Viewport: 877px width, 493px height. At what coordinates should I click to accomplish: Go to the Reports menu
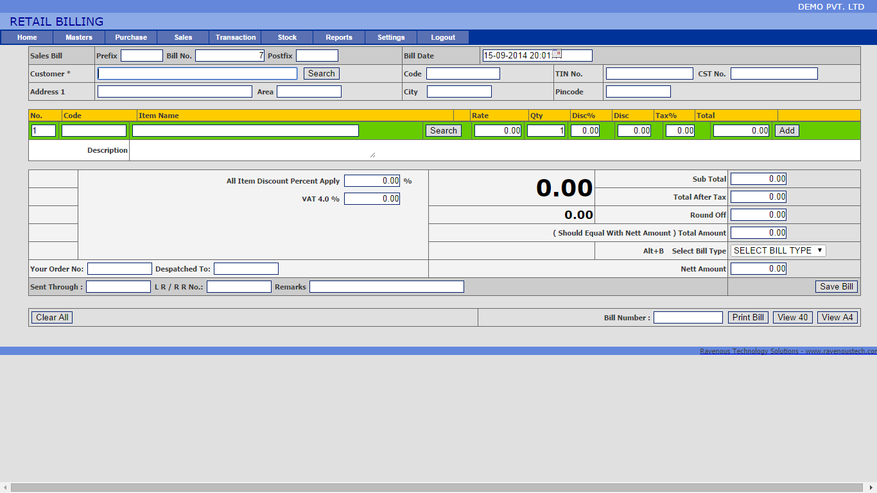click(339, 37)
